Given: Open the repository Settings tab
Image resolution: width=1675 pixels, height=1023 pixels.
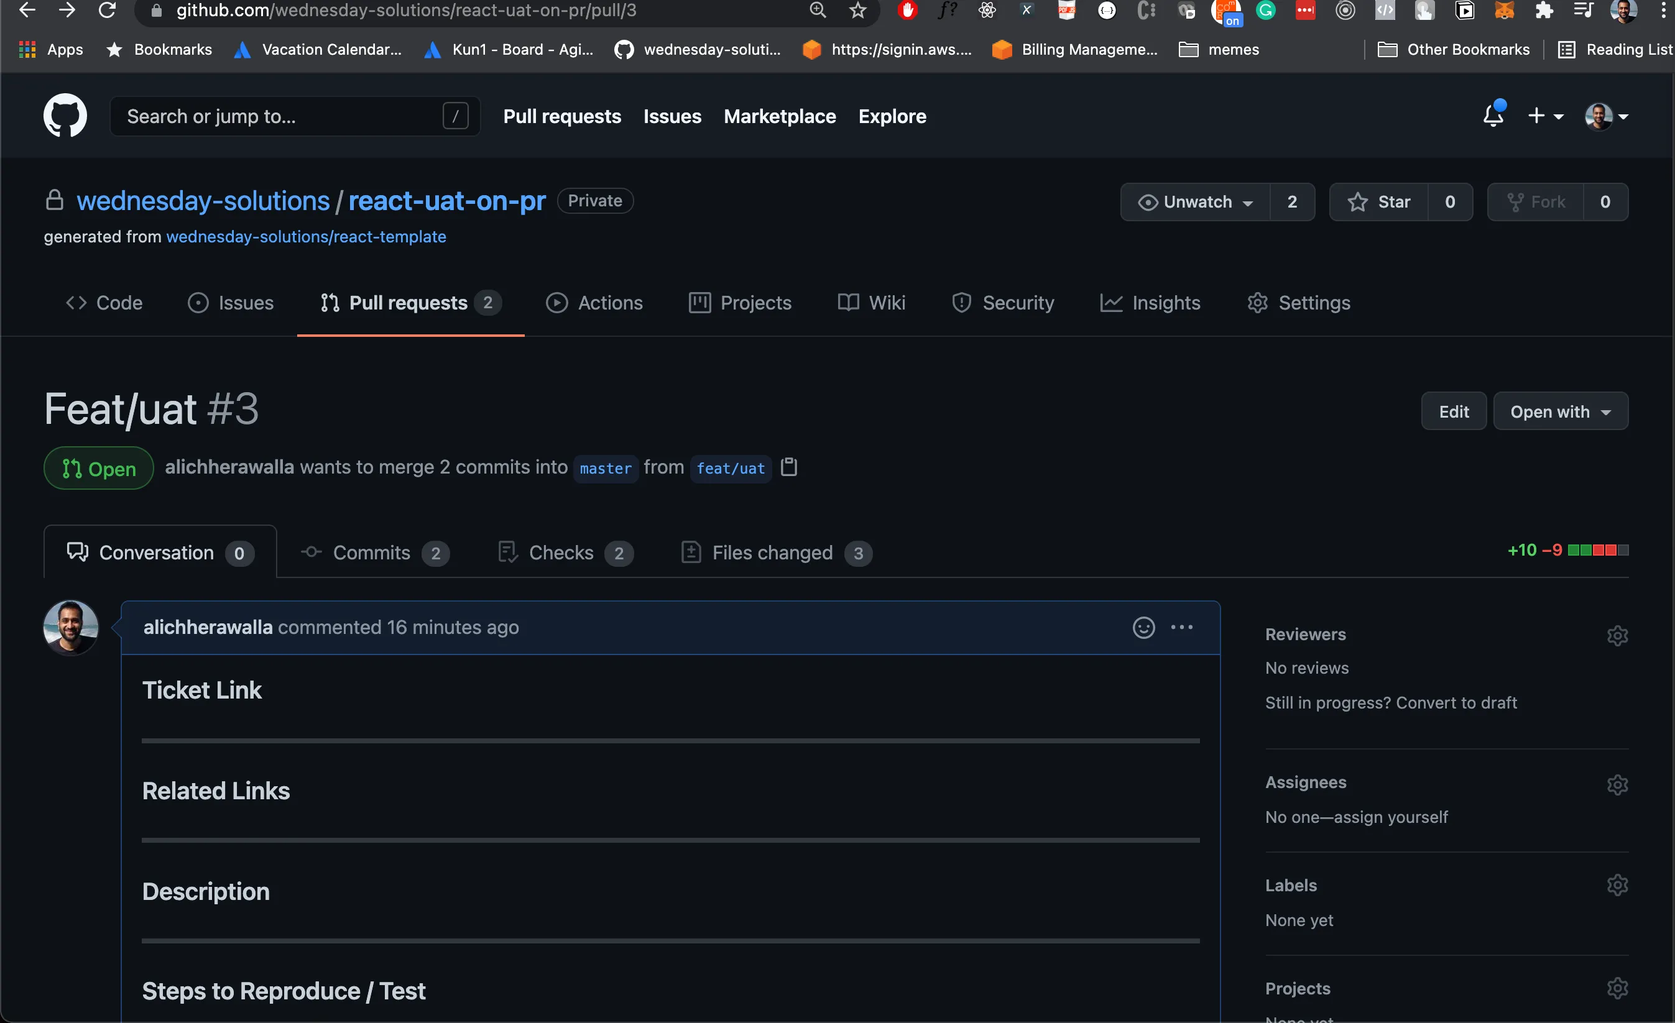Looking at the screenshot, I should coord(1298,303).
